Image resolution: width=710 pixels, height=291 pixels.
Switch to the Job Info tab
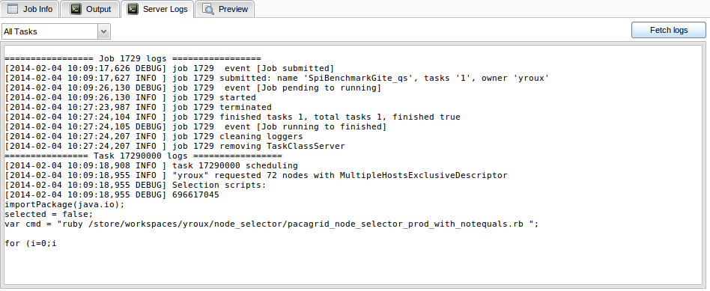(x=29, y=8)
